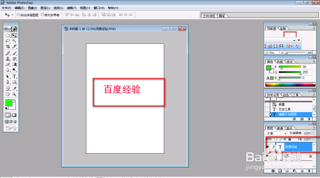Screen dimensions: 320x178
Task: Select the Dodge tool
Action: (x=14, y=70)
